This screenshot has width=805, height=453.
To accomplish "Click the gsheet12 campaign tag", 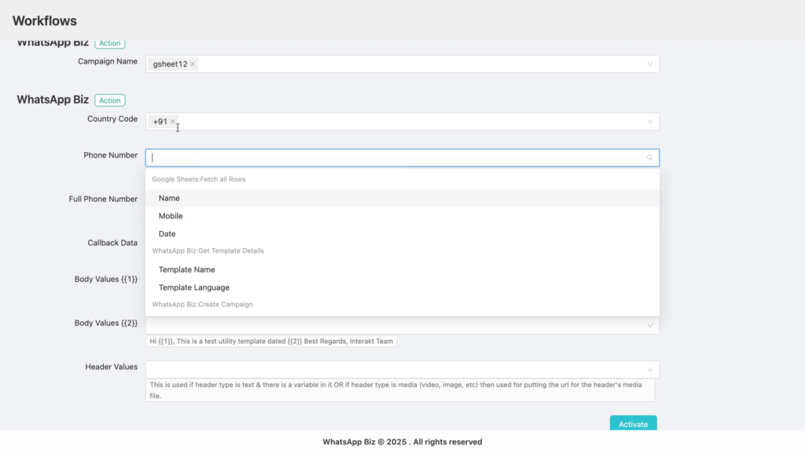I will tap(170, 64).
